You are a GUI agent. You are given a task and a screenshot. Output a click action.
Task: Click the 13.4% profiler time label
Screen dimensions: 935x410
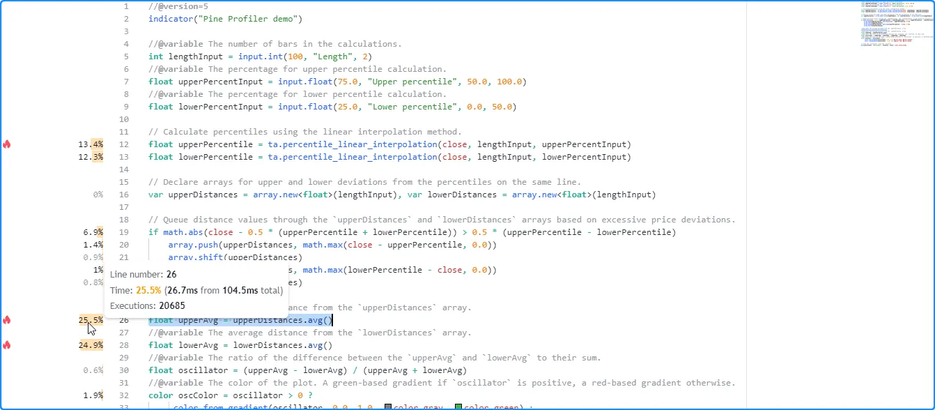tap(91, 144)
